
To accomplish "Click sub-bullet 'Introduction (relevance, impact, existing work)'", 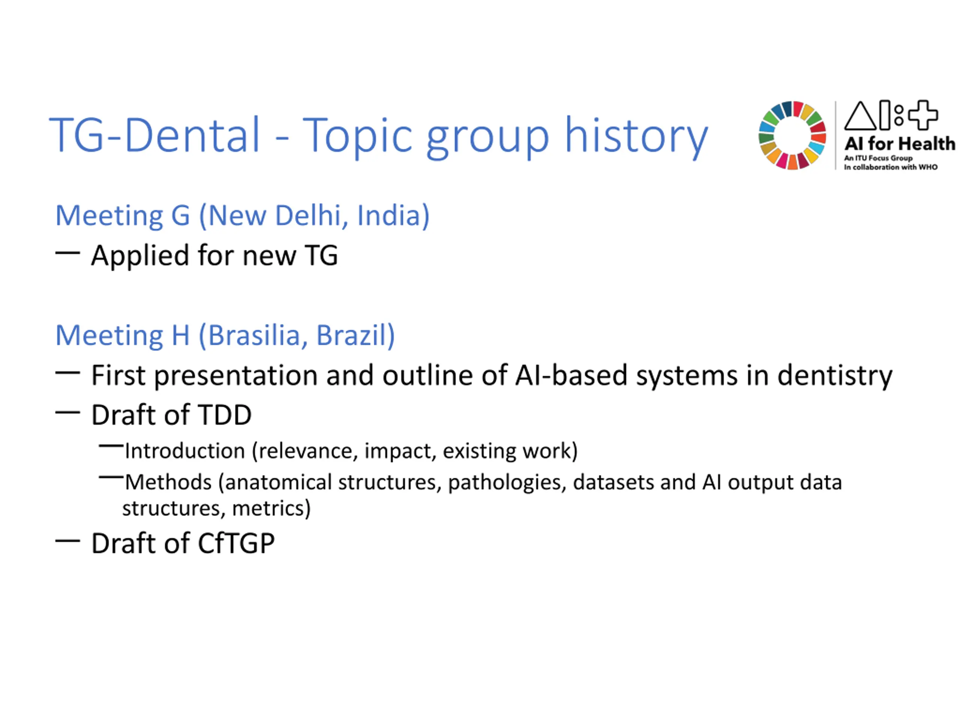I will click(x=351, y=451).
